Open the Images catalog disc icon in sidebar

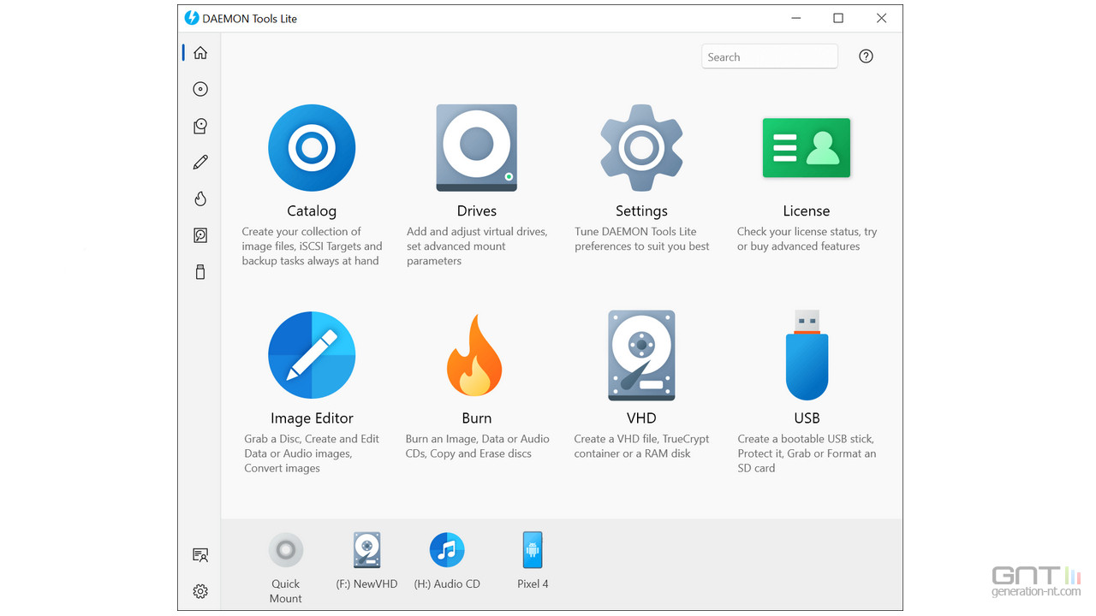[x=200, y=89]
